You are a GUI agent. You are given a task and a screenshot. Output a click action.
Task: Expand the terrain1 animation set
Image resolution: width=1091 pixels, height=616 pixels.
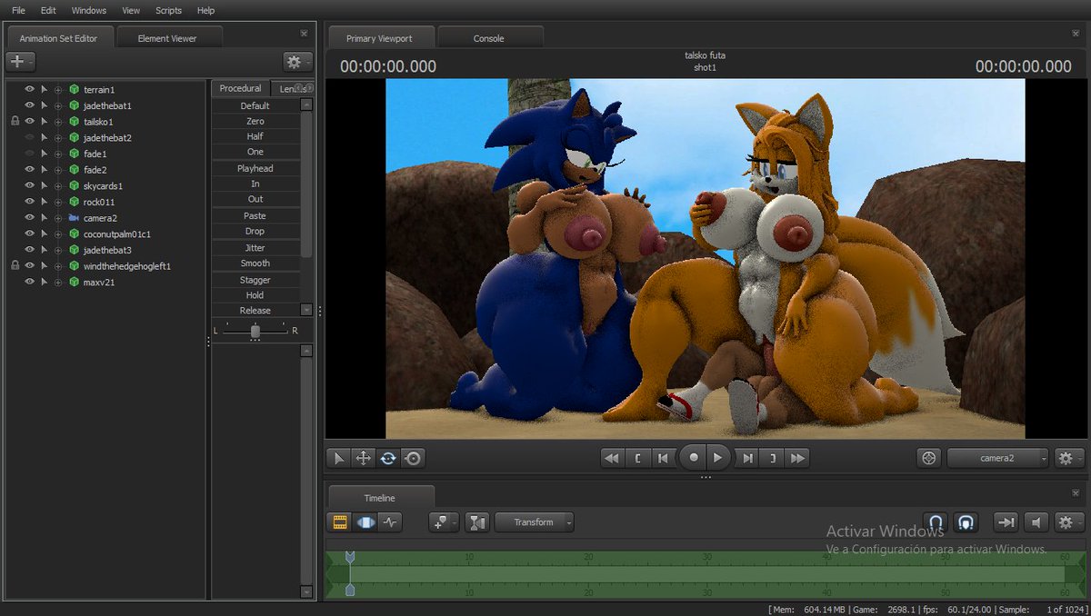tap(58, 89)
